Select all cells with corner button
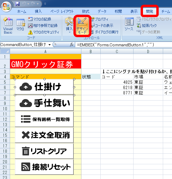172x179 pixels. pyautogui.click(x=5, y=51)
